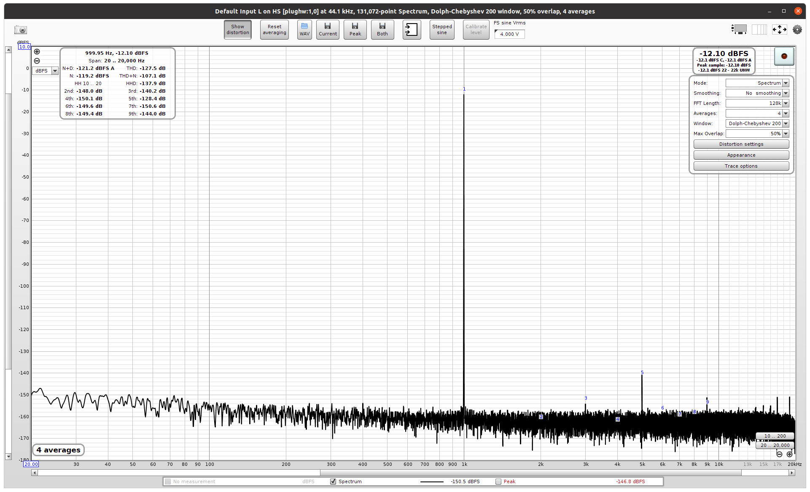Click the horizontal scrollbar left arrow

pos(35,473)
